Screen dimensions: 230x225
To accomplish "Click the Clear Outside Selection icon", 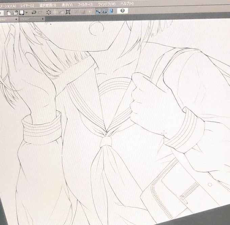I will [55, 12].
